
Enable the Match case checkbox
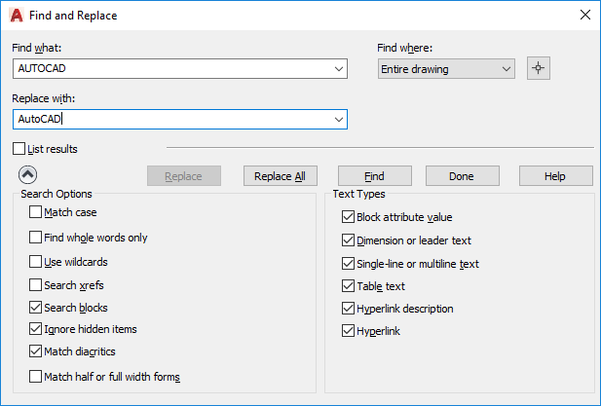click(x=36, y=212)
